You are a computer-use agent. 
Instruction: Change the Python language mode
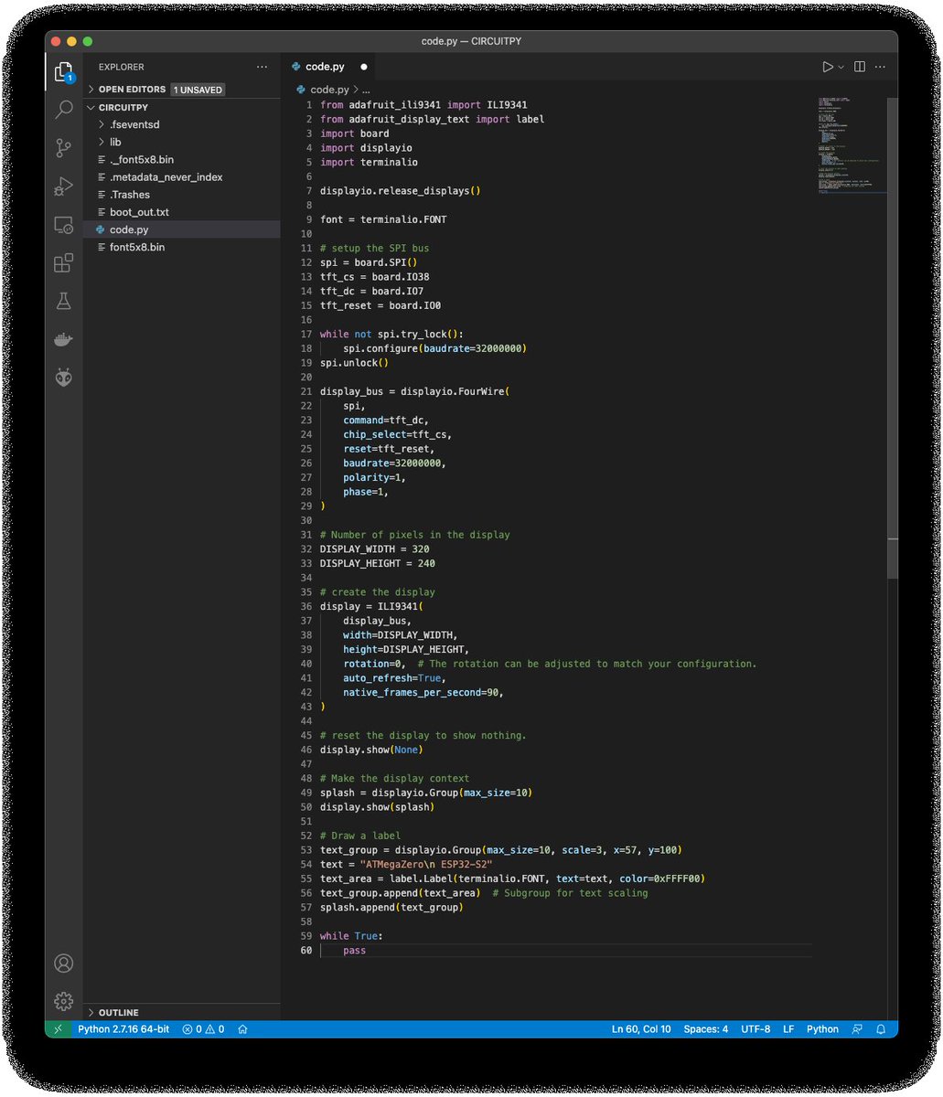click(822, 1028)
